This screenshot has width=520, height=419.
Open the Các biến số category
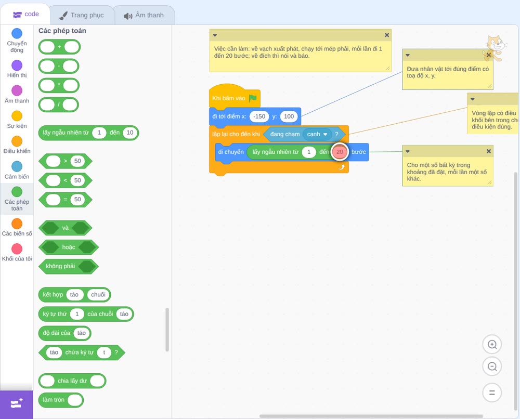pos(17,227)
